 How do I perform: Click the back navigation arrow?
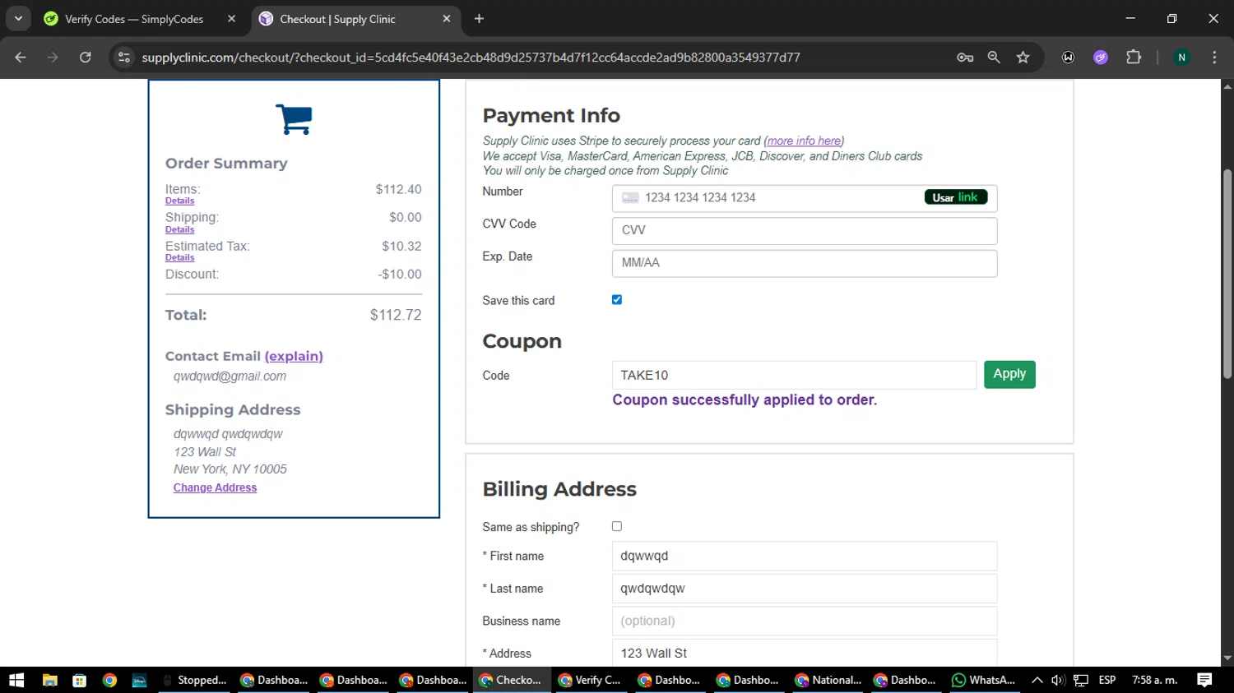[21, 58]
